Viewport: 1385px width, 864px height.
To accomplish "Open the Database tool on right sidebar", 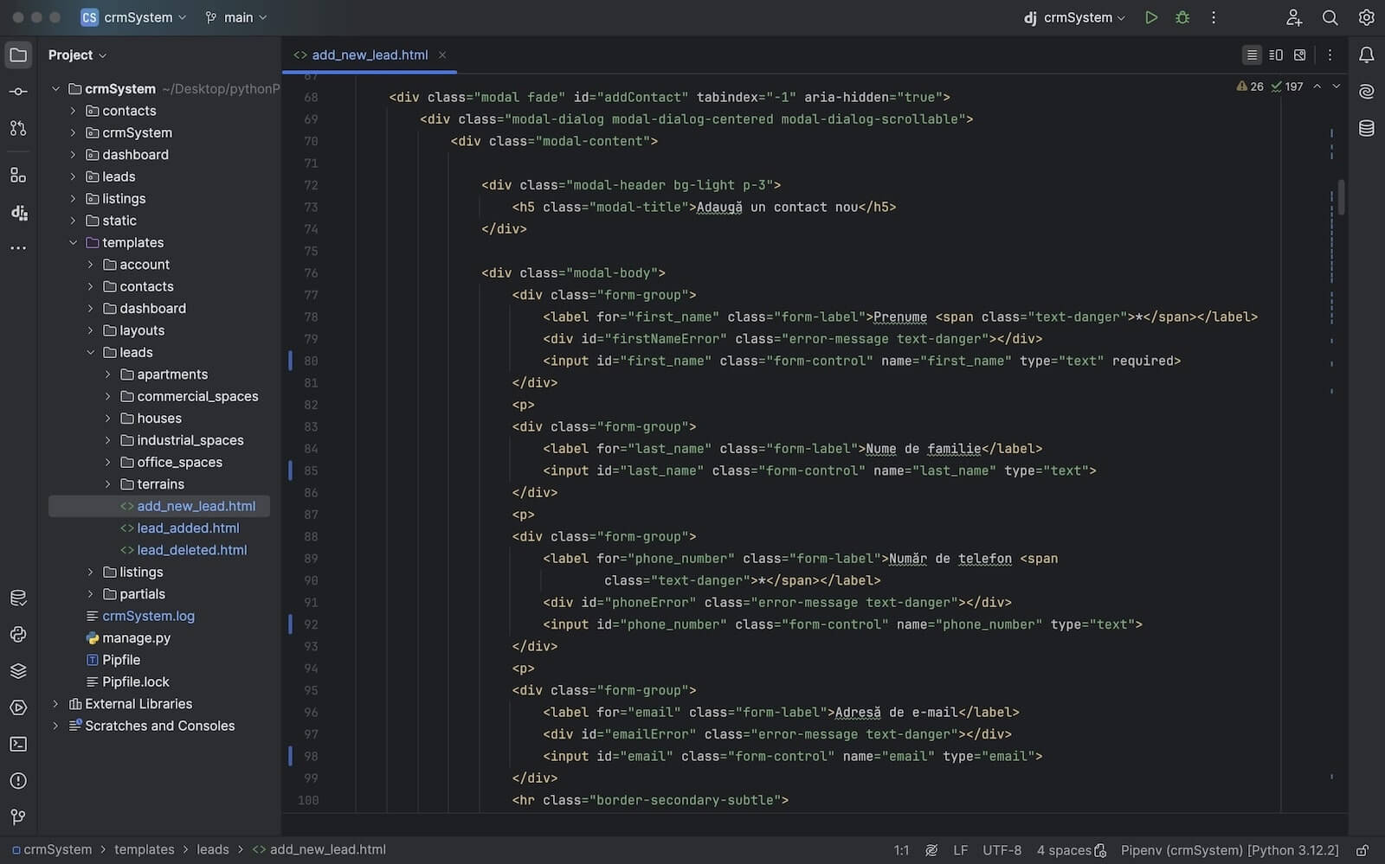I will 1366,129.
